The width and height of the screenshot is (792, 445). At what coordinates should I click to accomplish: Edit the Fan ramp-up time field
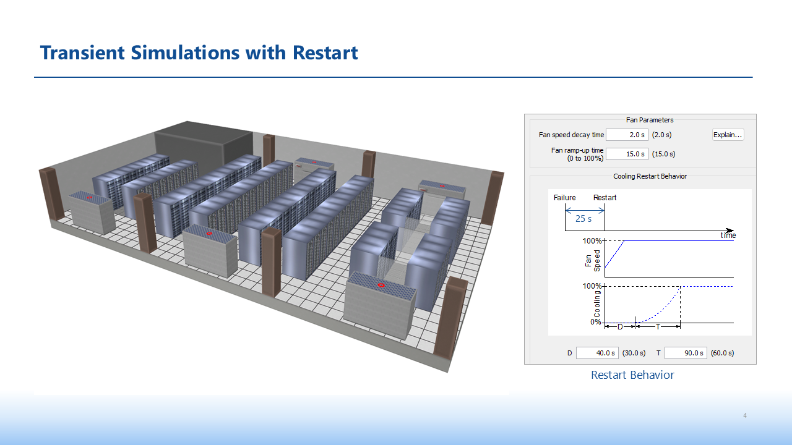(627, 154)
